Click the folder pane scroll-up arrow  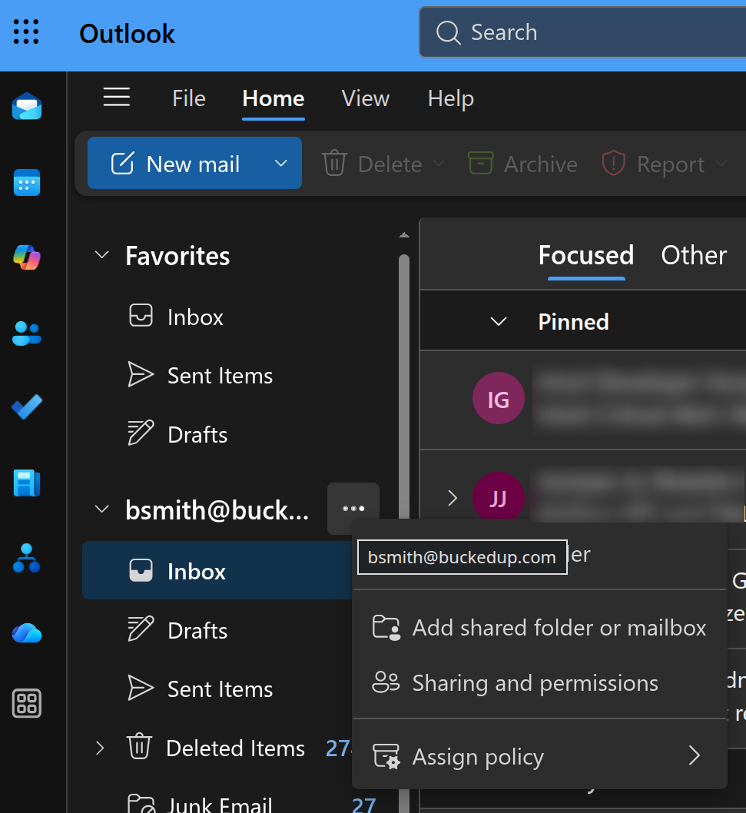pos(404,235)
